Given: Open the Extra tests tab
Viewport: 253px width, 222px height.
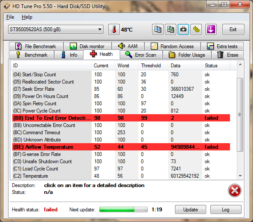Looking at the screenshot, I should pyautogui.click(x=222, y=46).
